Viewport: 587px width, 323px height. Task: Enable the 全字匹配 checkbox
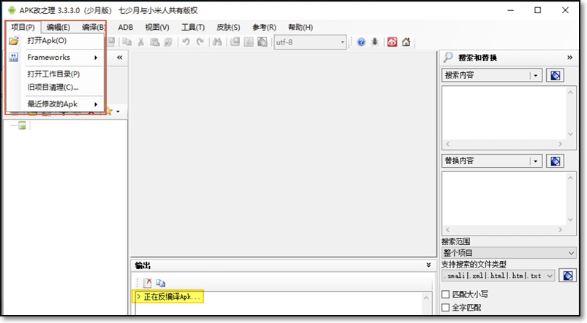[x=445, y=308]
